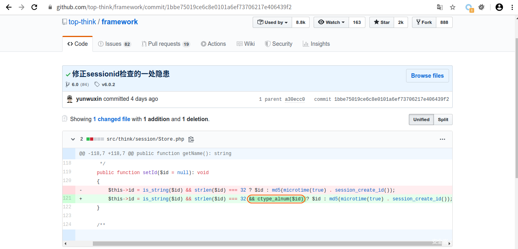
Task: Click the address bar URL
Action: [174, 7]
